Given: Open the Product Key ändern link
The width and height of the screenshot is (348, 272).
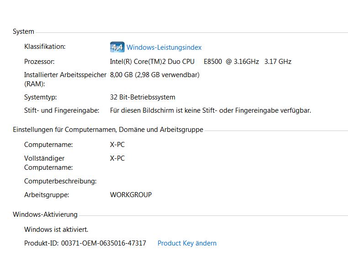Looking at the screenshot, I should (x=187, y=243).
